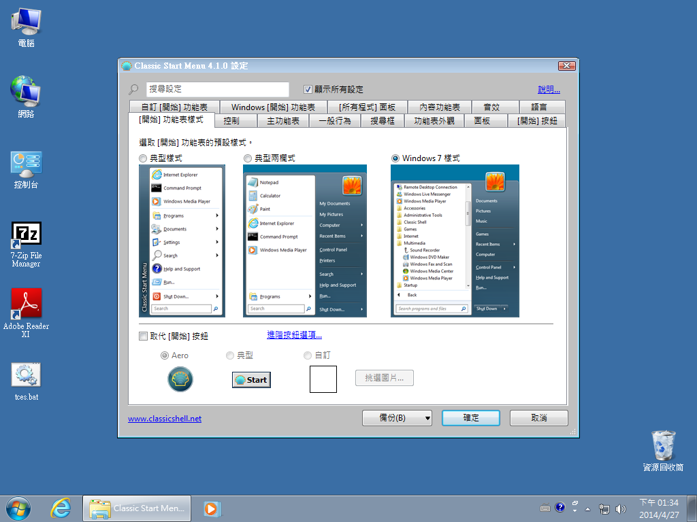Screen dimensions: 697x522
Task: Click the classic style menu preview image
Action: 182,241
